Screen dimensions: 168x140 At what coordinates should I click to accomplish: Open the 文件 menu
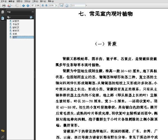(x=4, y=1)
